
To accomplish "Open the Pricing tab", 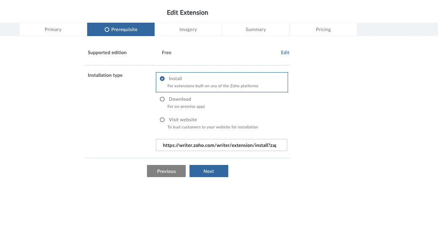I will point(323,29).
